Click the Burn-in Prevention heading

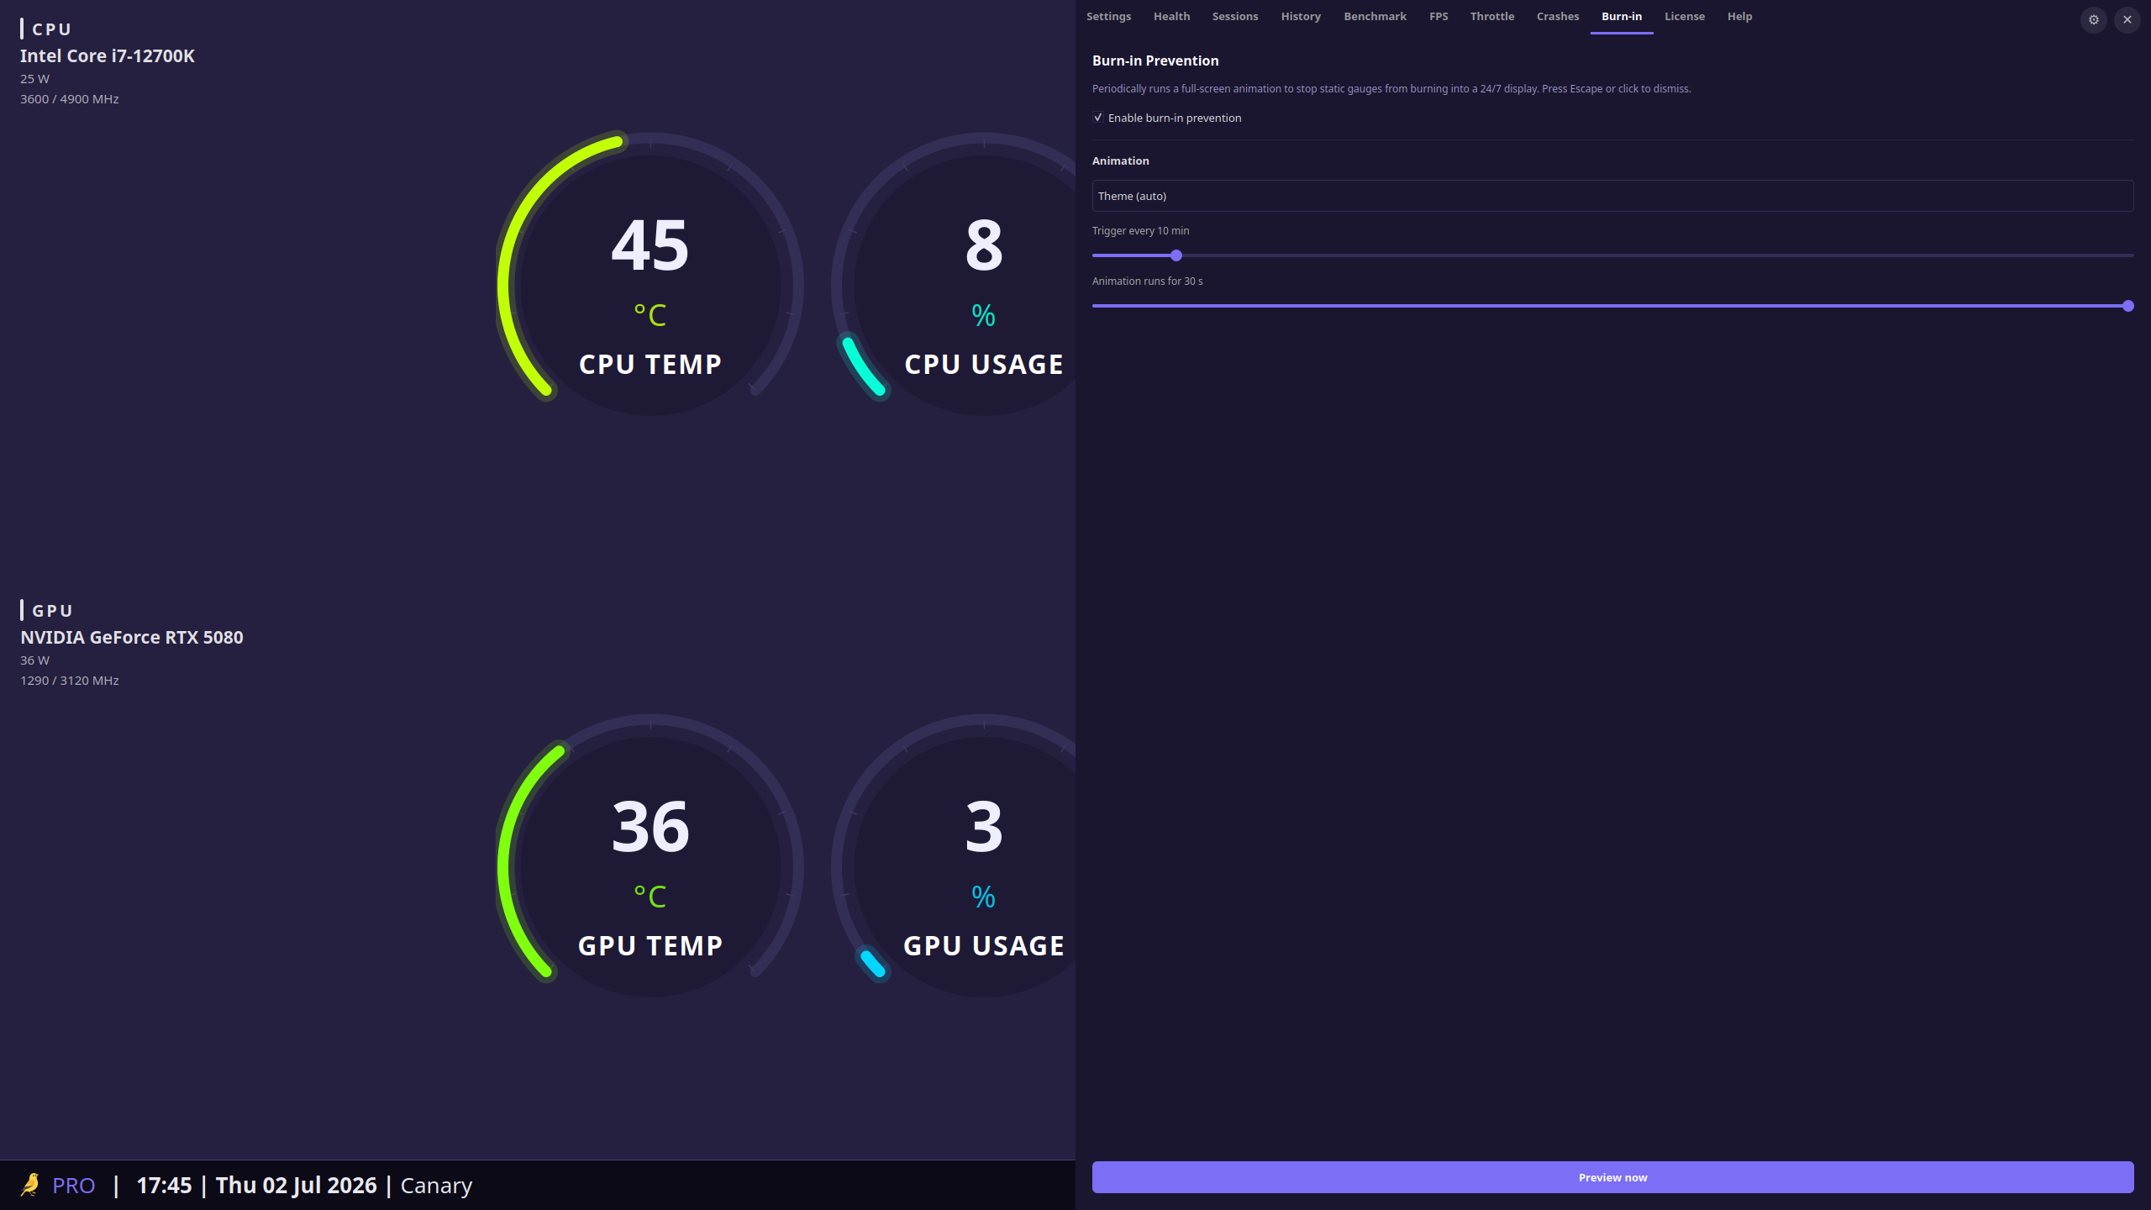(x=1155, y=60)
